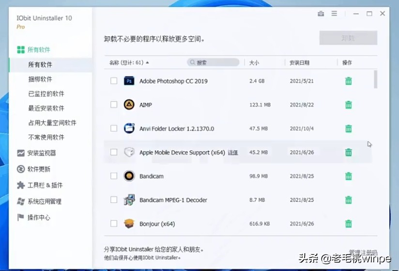Click trash icon for Bonjour (x64)
Image resolution: width=399 pixels, height=271 pixels.
click(348, 224)
